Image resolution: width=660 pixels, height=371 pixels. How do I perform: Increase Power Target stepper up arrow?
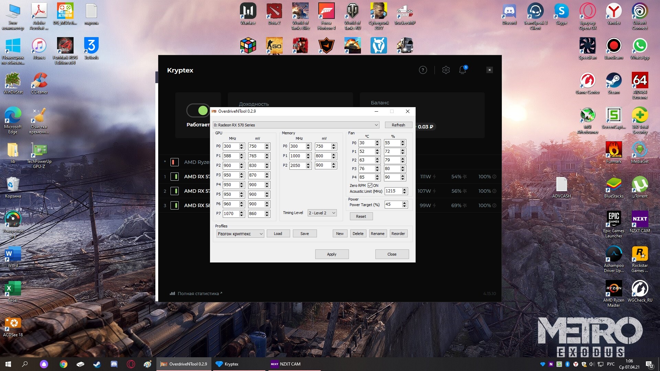coord(404,203)
